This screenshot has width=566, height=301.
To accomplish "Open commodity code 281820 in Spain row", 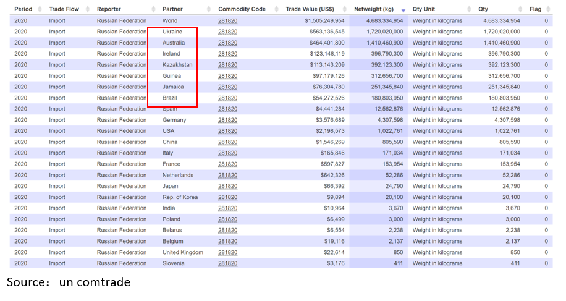I will coord(228,109).
